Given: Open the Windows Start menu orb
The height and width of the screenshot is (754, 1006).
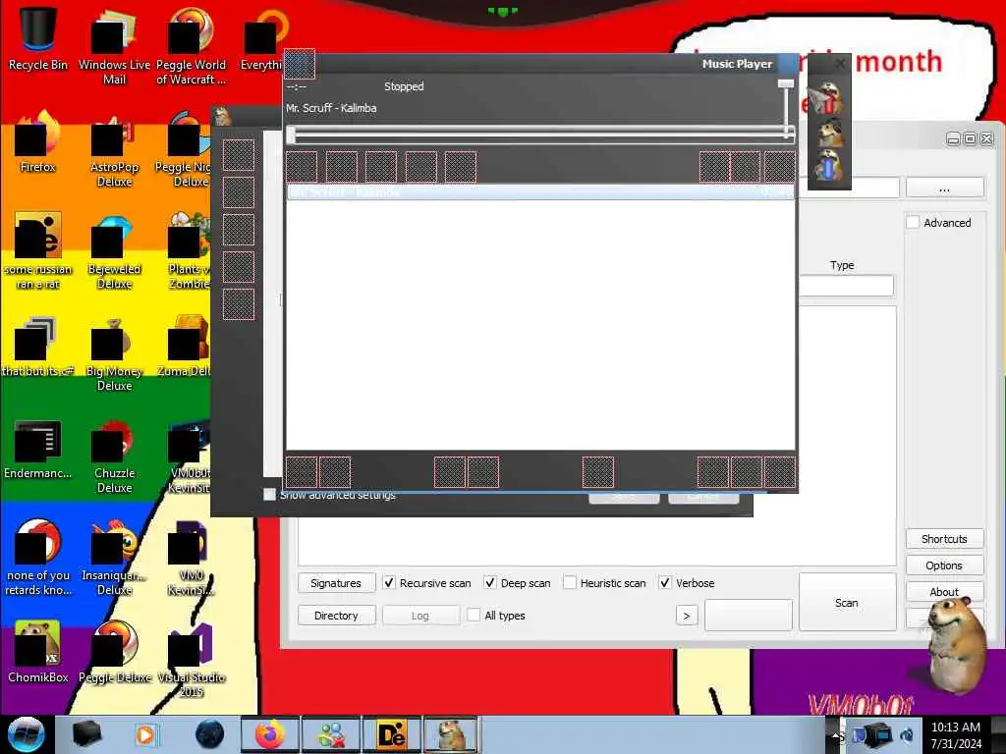Looking at the screenshot, I should [26, 734].
